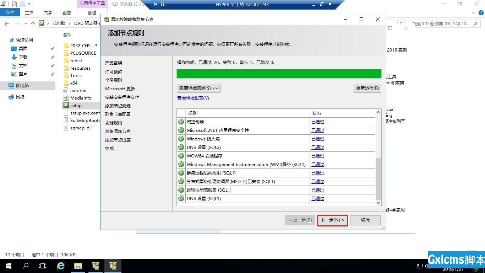This screenshot has height=273, width=485.
Task: Launch Internet Explorer from taskbar
Action: tap(61, 266)
